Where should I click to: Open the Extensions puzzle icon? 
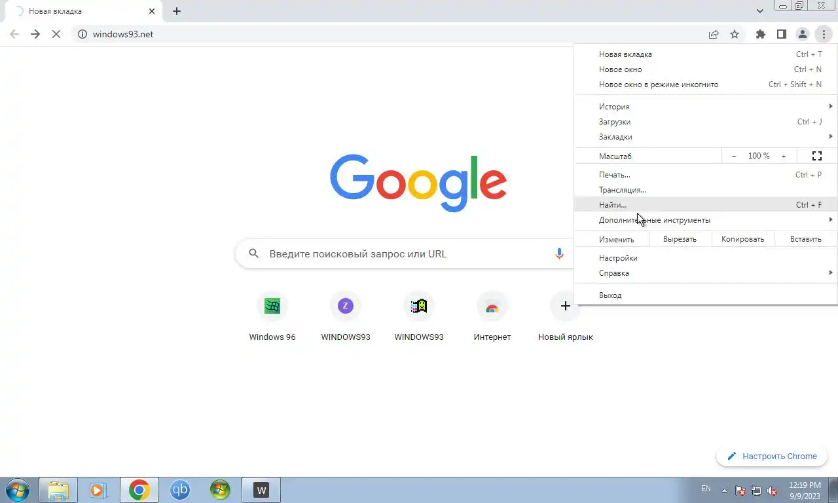(x=761, y=34)
